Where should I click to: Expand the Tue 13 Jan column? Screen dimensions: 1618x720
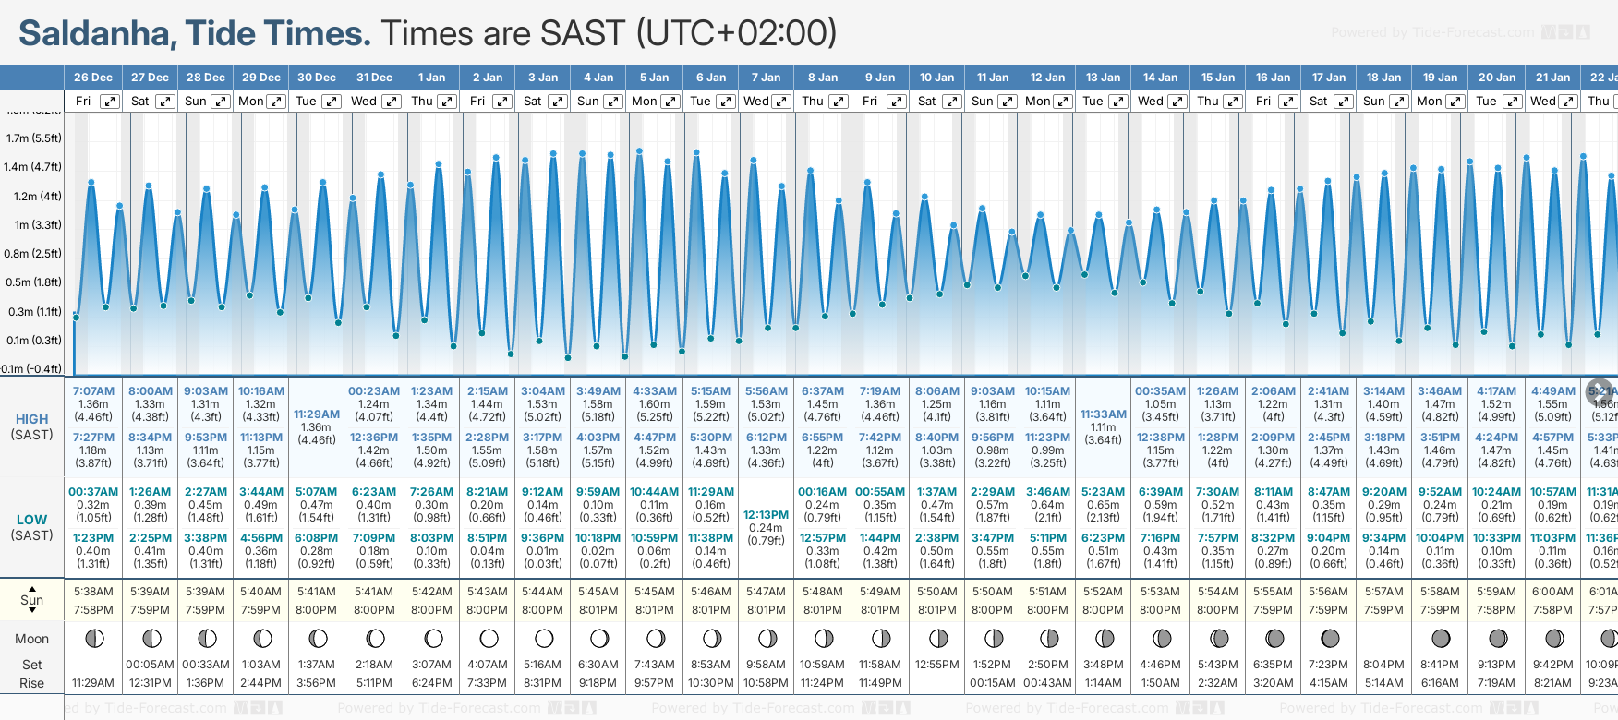[1117, 102]
